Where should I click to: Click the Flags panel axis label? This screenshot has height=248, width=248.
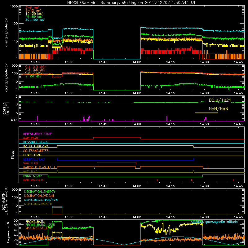coord(12,155)
